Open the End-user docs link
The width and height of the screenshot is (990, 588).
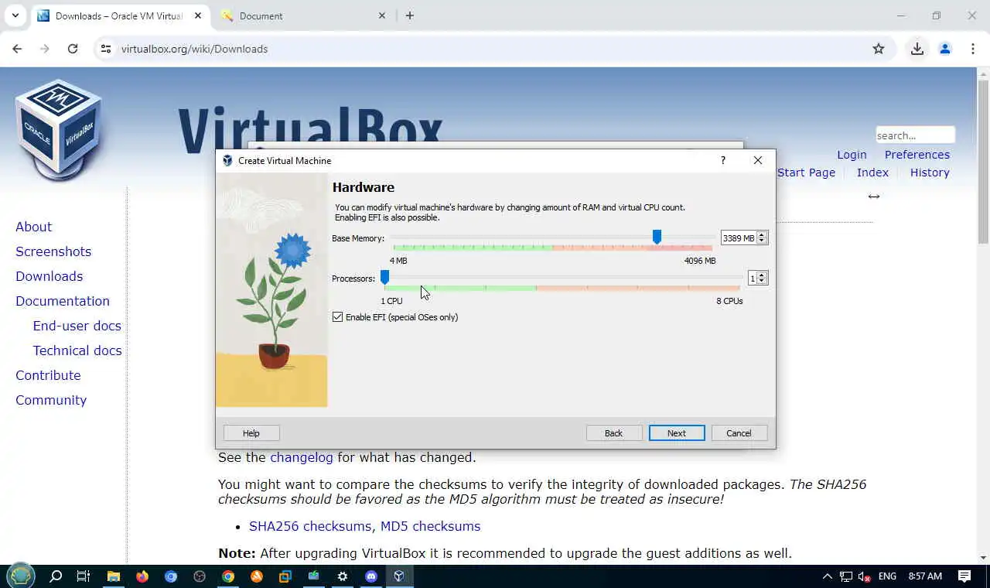pyautogui.click(x=77, y=326)
